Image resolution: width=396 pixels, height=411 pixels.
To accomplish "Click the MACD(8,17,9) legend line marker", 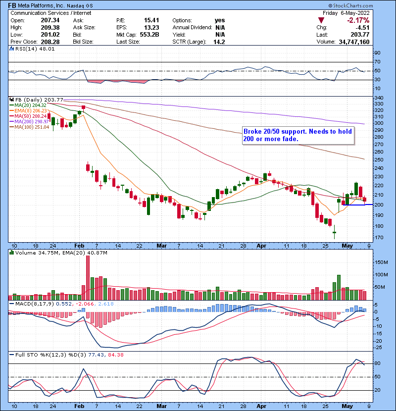I will (x=11, y=303).
